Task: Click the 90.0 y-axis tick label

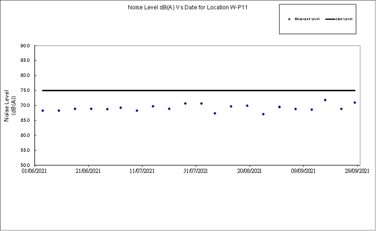Action: 25,46
